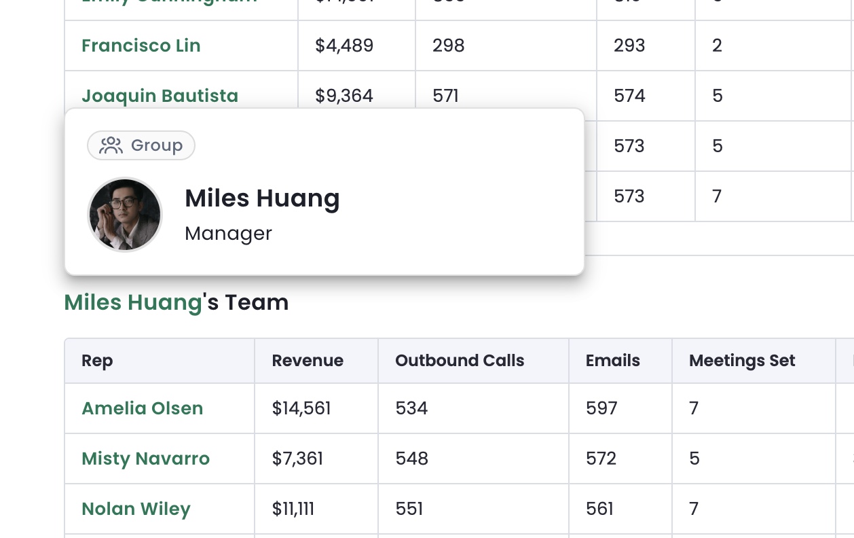Select Misty Navarro's revenue cell $7,361

pyautogui.click(x=316, y=459)
